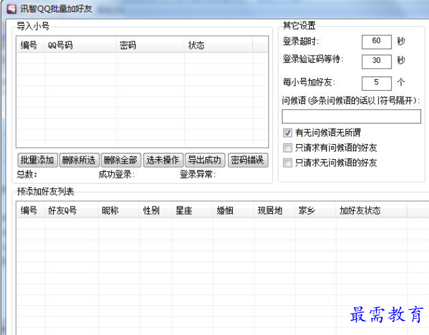Viewport: 429px width, 335px height.
Task: Enable 只请求无问候语的好友 checkbox
Action: [x=287, y=163]
